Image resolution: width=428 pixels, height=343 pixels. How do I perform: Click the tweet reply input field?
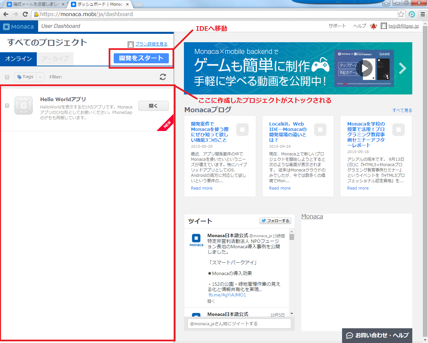(x=239, y=324)
